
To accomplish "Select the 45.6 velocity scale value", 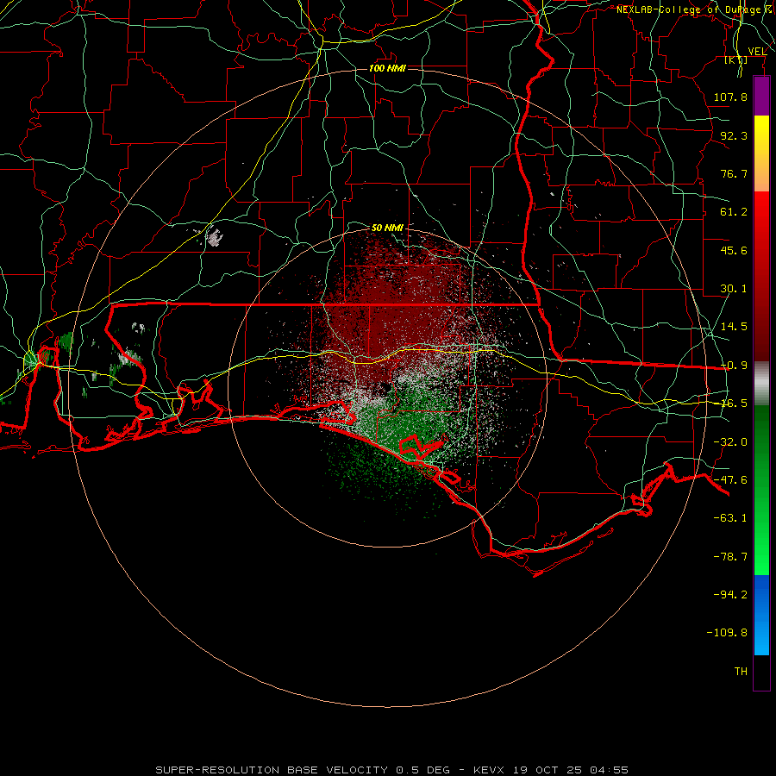I will [734, 250].
